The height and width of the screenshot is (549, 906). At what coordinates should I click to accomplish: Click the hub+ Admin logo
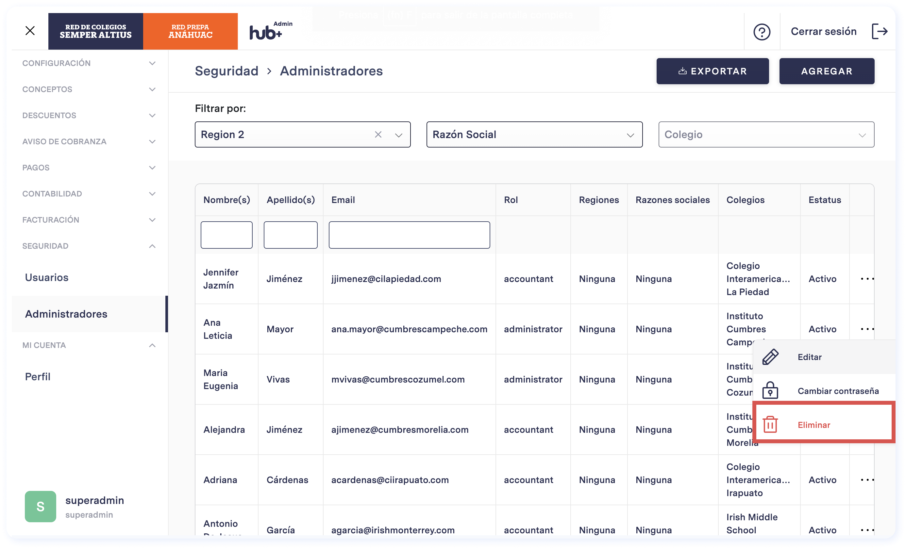[x=271, y=31]
